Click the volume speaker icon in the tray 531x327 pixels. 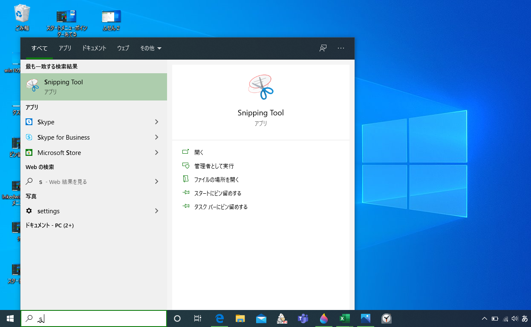pyautogui.click(x=515, y=318)
